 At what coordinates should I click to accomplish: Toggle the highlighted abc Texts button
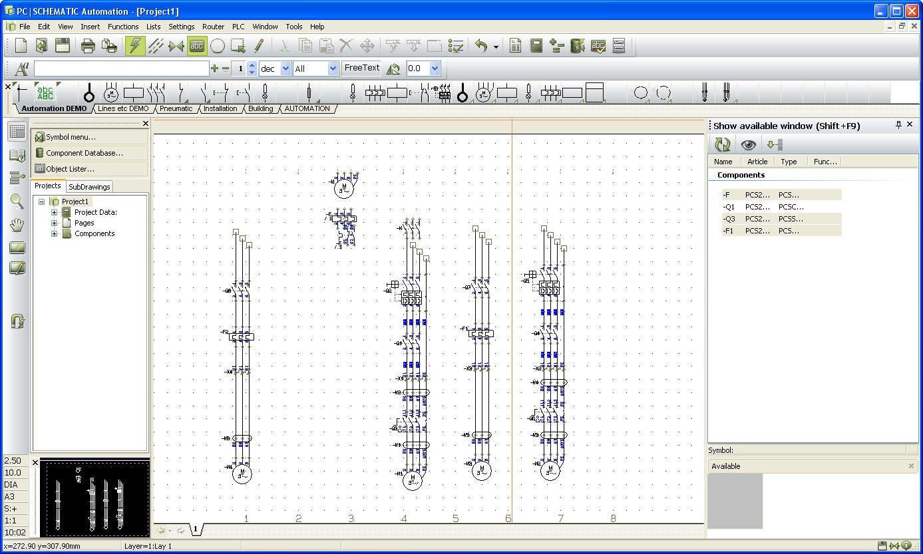click(x=197, y=46)
